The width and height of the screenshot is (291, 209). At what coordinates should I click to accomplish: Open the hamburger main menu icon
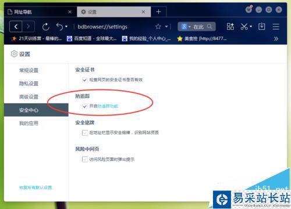click(x=276, y=27)
